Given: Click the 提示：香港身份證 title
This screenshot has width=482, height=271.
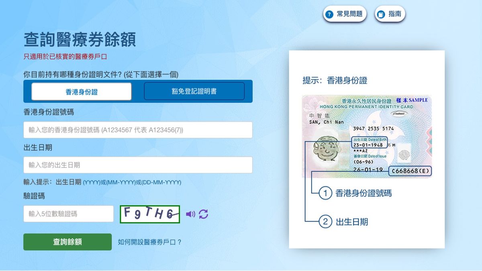Looking at the screenshot, I should 335,81.
